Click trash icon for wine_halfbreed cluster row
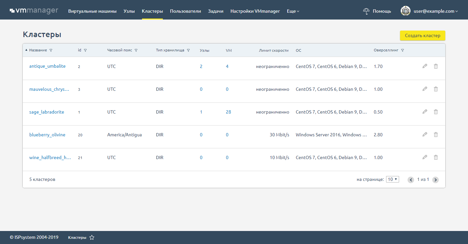Viewport: 468px width, 244px height. 436,157
